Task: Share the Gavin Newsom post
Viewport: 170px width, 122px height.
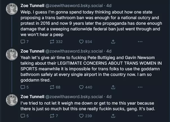Action: click(113, 87)
